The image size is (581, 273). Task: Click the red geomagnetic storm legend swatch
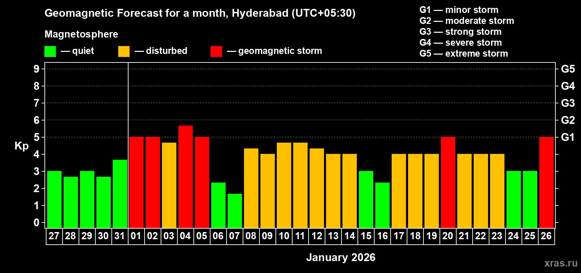[x=216, y=51]
